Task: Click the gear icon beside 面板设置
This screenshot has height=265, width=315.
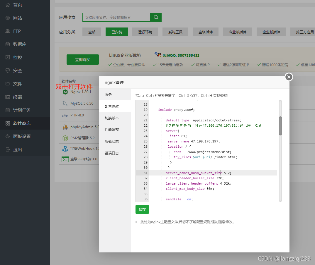Action: [8, 136]
